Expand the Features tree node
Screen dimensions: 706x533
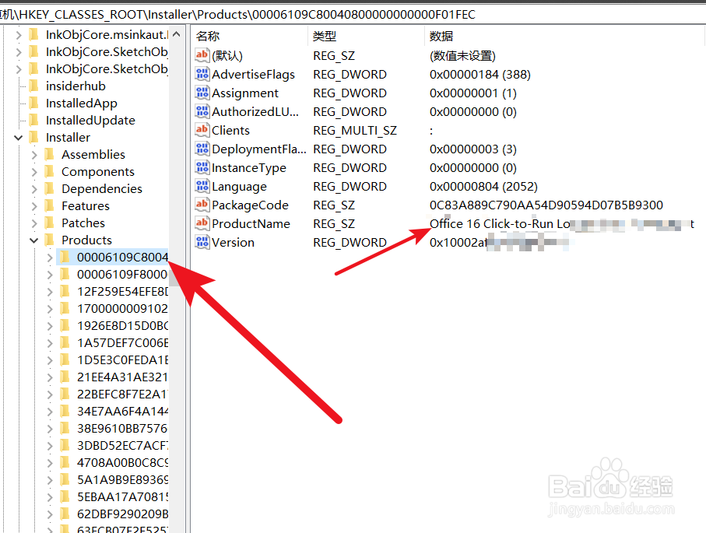(34, 205)
